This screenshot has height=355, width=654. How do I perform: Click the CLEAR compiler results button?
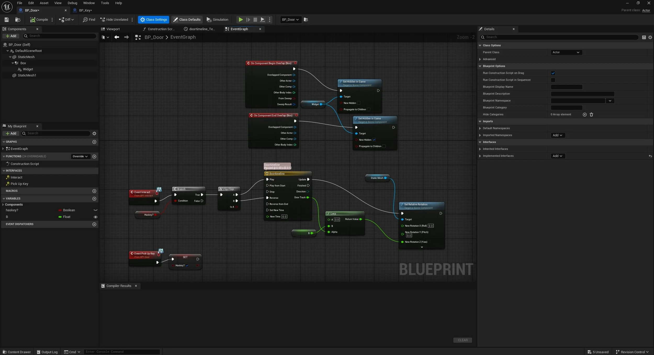462,340
